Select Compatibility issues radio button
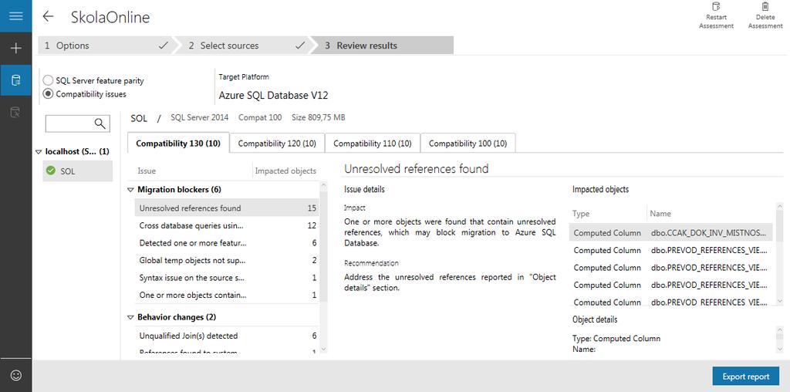The width and height of the screenshot is (790, 392). coord(48,93)
